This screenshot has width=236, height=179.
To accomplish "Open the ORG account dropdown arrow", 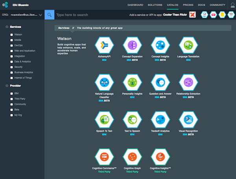I will click(41, 15).
